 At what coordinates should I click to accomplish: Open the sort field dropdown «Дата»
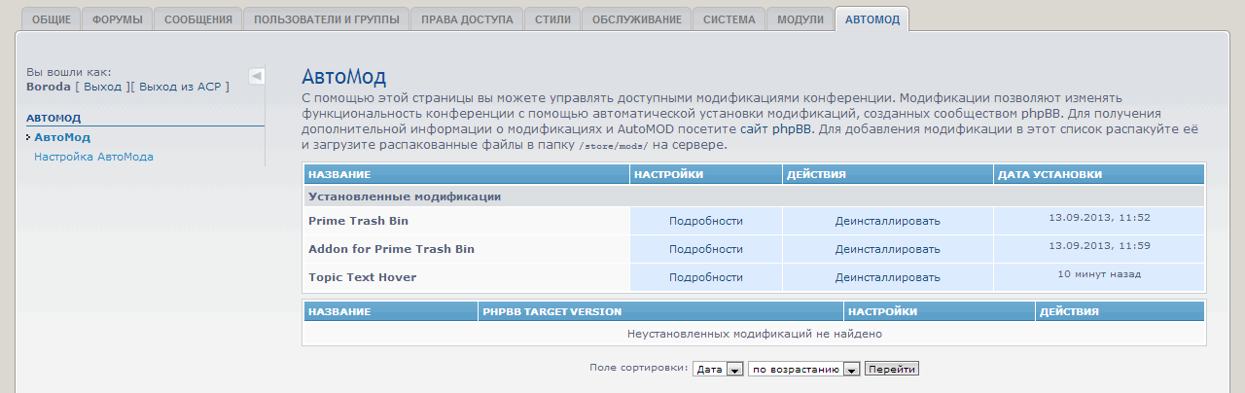[718, 370]
